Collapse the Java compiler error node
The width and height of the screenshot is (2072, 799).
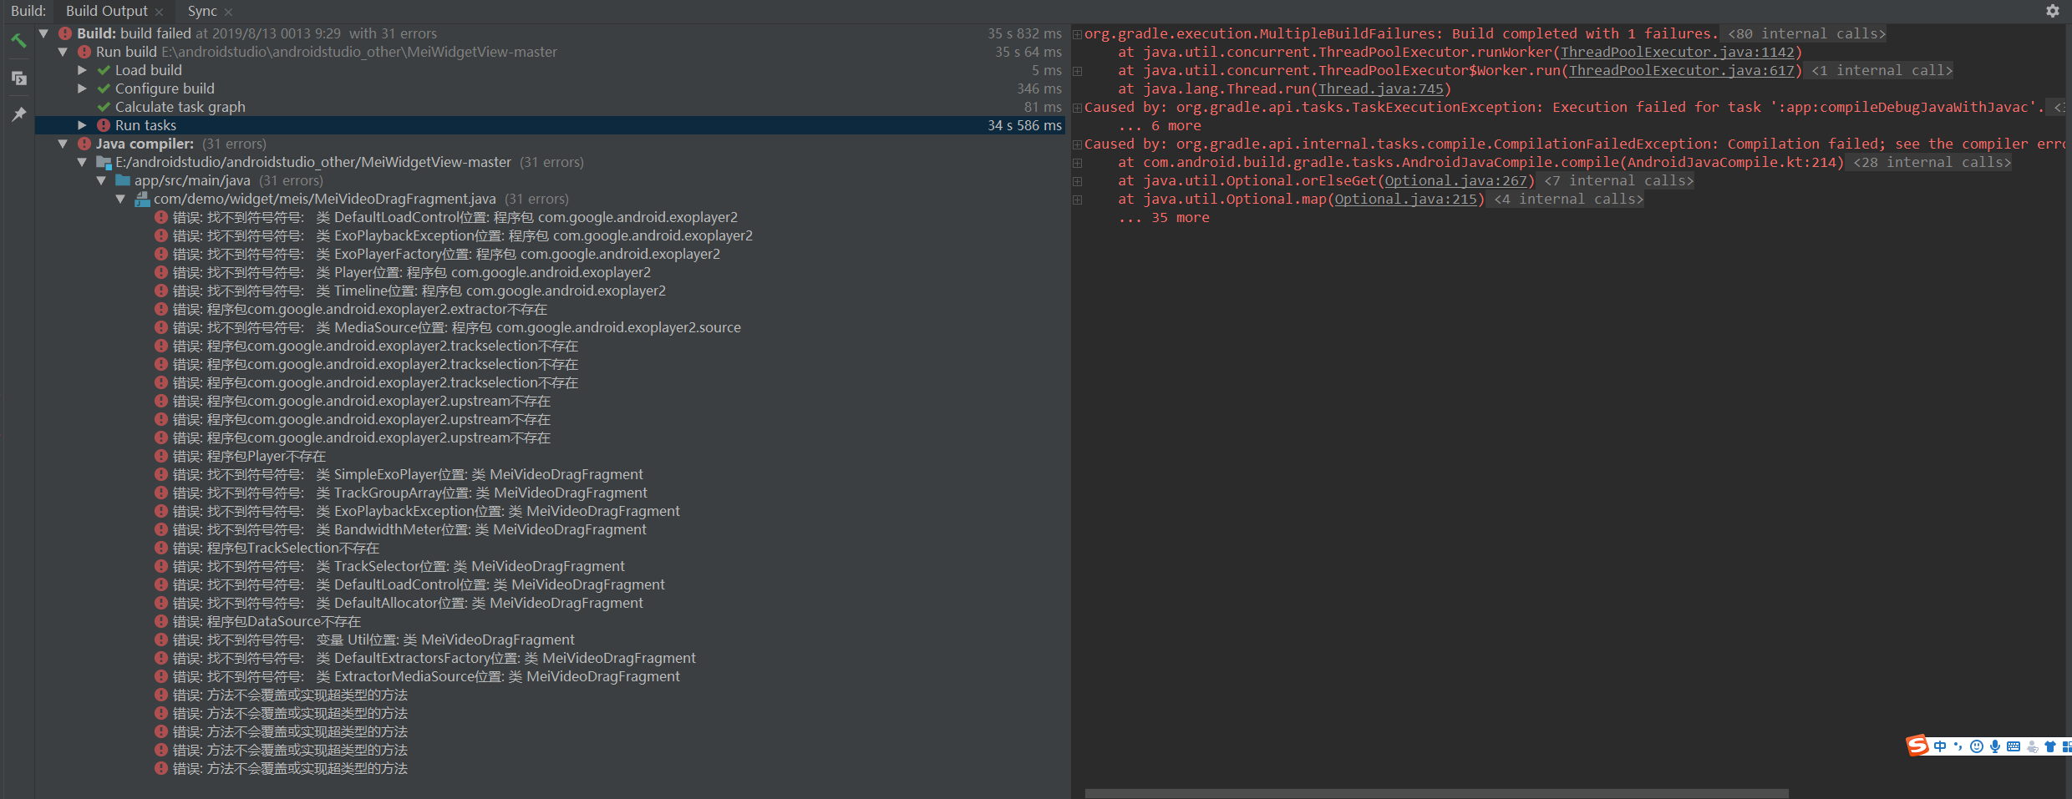[63, 143]
